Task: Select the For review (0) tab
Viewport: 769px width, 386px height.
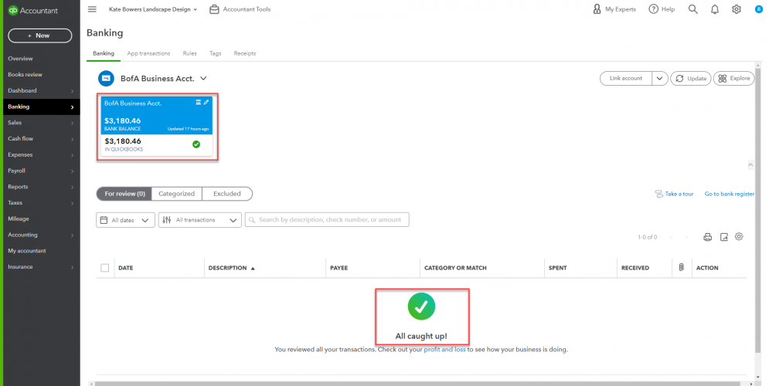Action: [x=124, y=194]
